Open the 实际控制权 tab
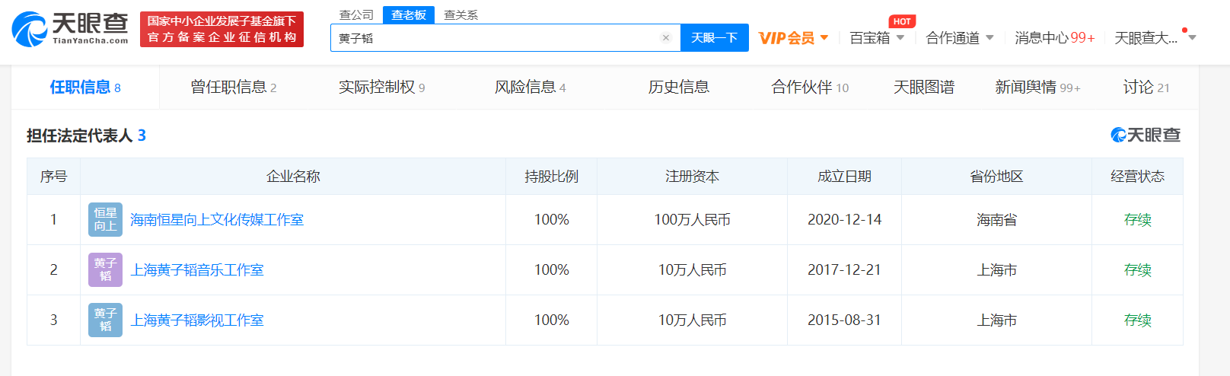 [x=381, y=88]
